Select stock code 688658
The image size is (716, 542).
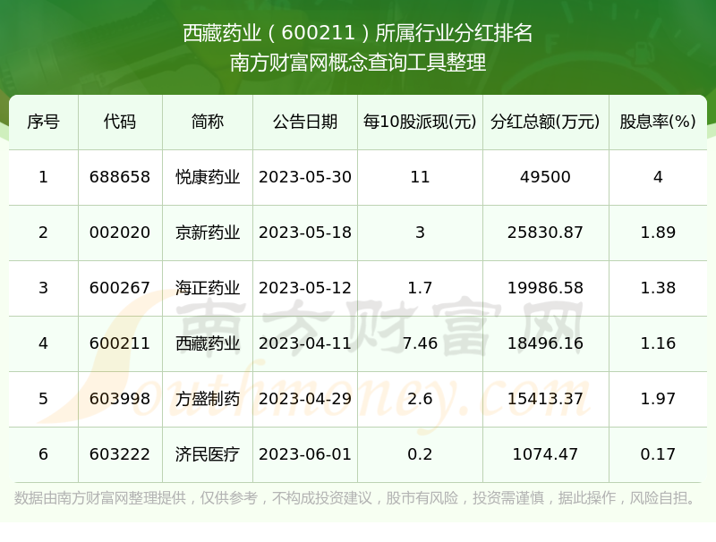[x=120, y=177]
